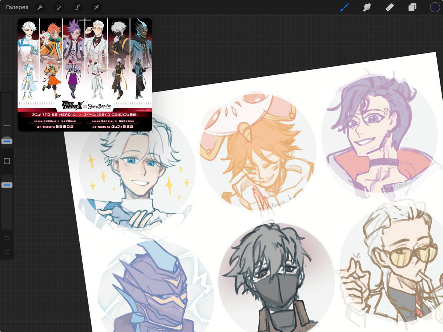
Task: Undo with the sidebar undo arrow
Action: pos(7,238)
